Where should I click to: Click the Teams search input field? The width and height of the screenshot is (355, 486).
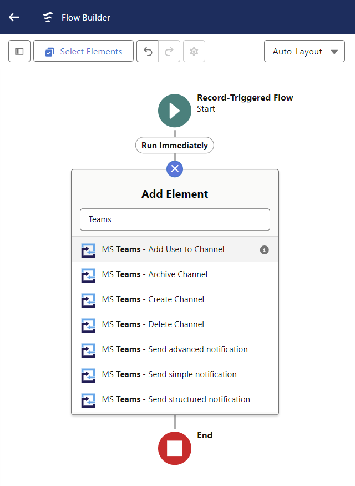pyautogui.click(x=175, y=219)
